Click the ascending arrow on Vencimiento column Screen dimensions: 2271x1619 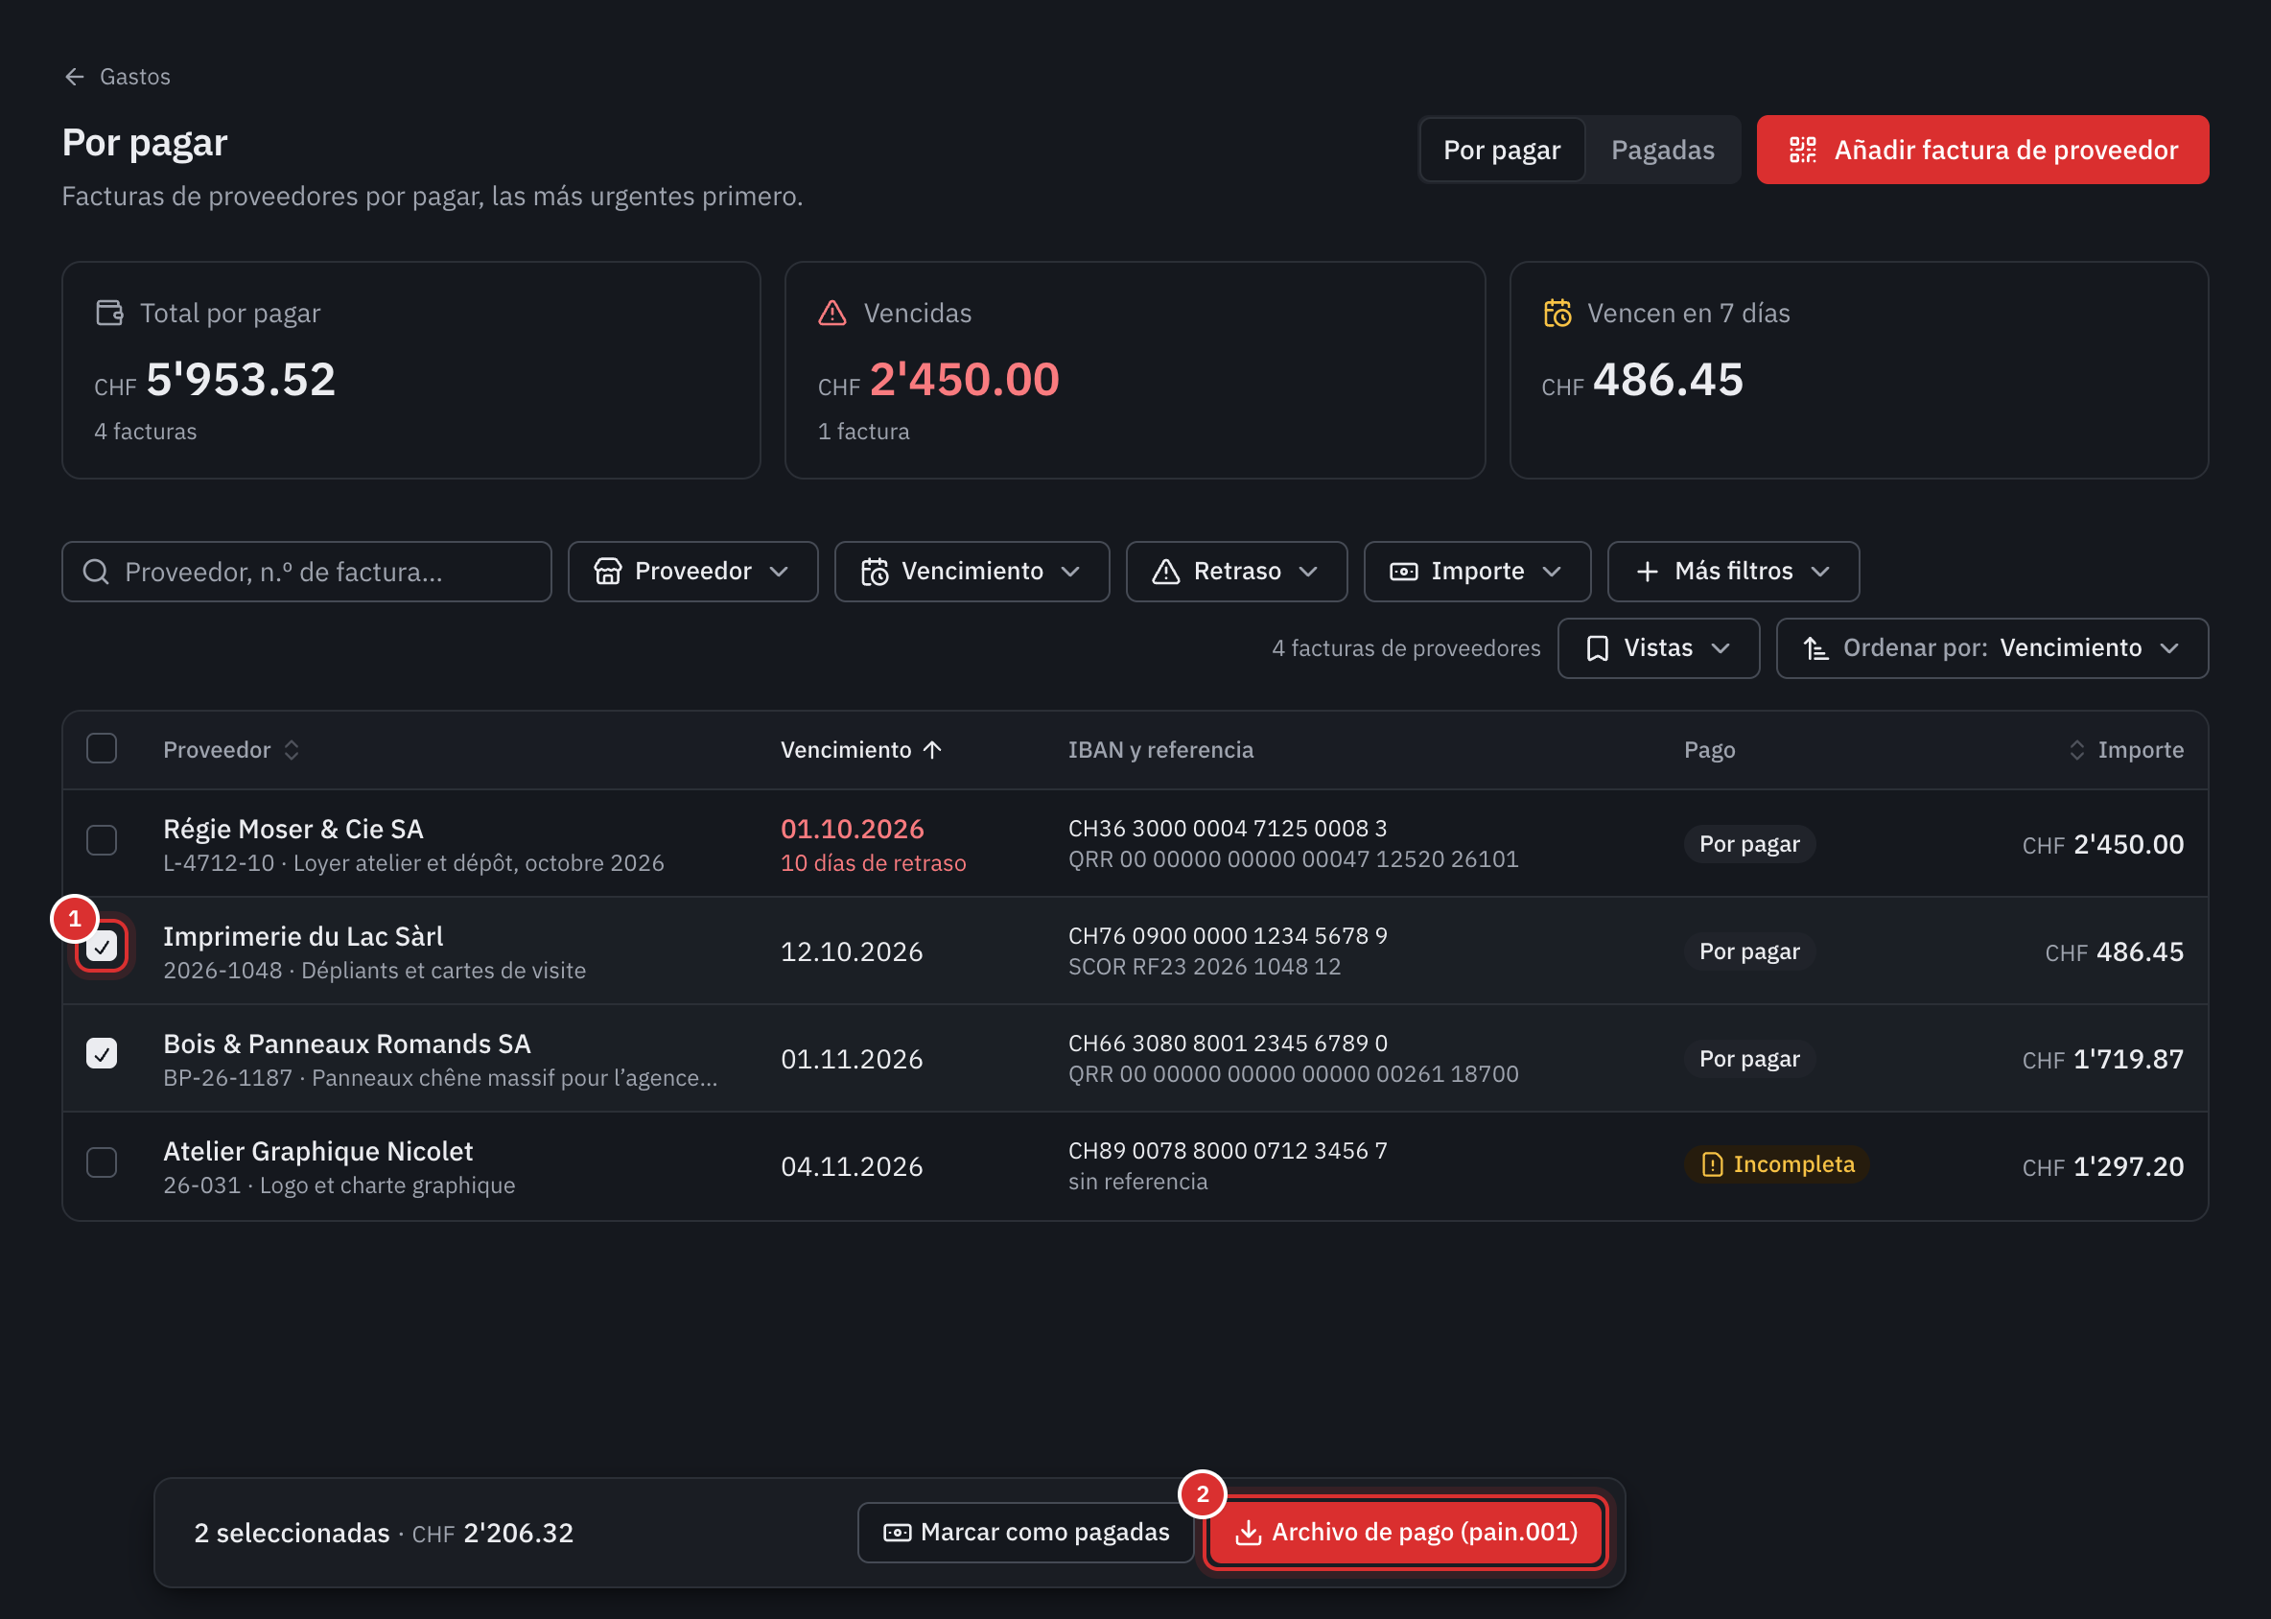(x=932, y=750)
